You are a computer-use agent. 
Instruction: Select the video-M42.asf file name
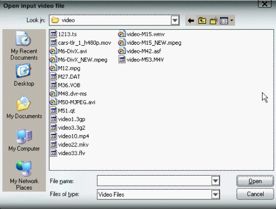[144, 51]
